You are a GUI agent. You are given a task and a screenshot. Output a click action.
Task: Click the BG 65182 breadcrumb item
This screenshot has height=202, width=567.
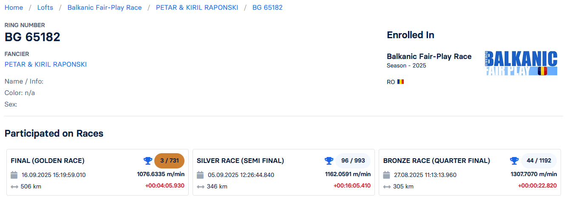click(267, 8)
